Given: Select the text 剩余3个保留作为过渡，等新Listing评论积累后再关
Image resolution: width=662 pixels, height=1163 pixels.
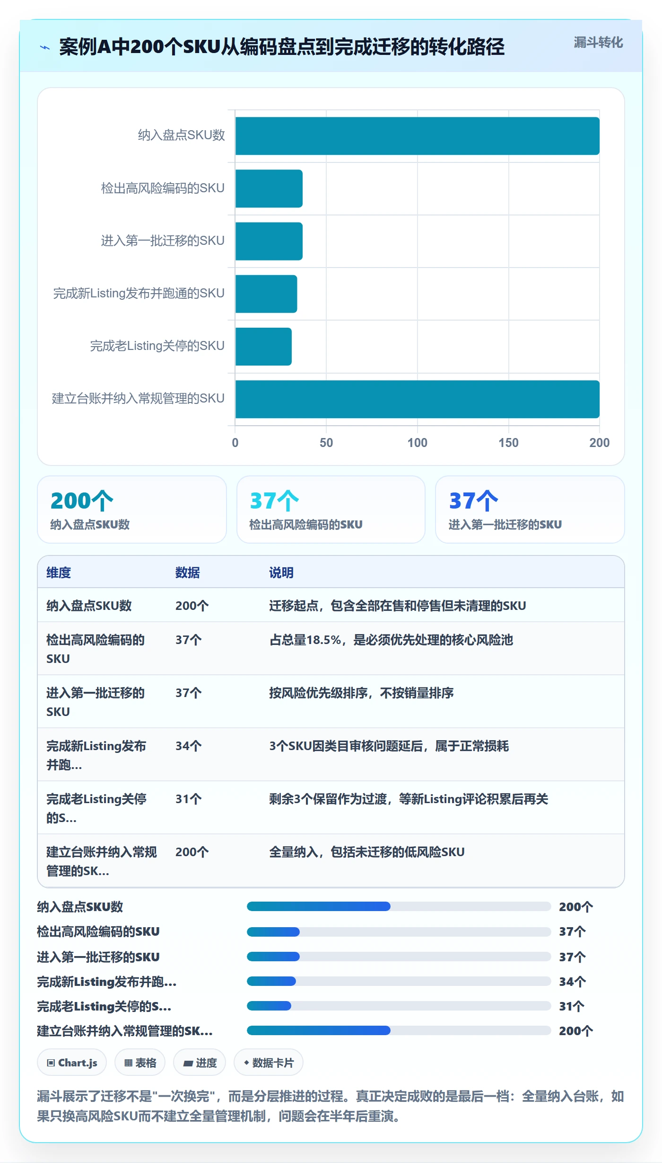Looking at the screenshot, I should coord(409,799).
